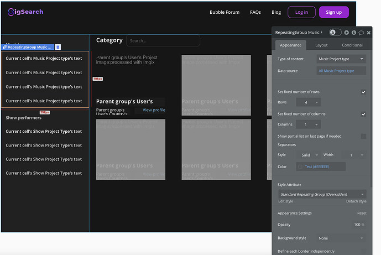Screen dimensions: 381x255
Task: Click Define each border independently label
Action: (x=306, y=251)
